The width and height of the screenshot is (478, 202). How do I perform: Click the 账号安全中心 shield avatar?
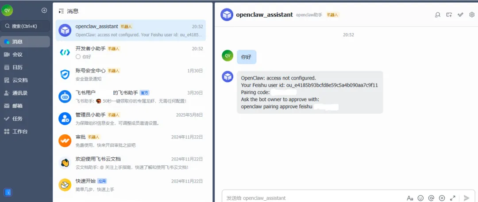(65, 74)
